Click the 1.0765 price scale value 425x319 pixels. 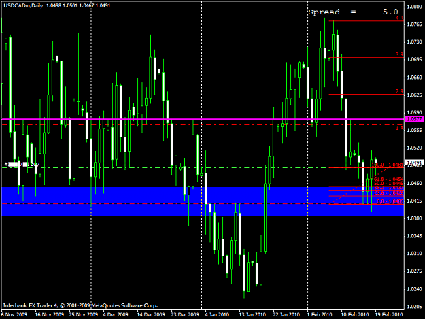pos(415,24)
